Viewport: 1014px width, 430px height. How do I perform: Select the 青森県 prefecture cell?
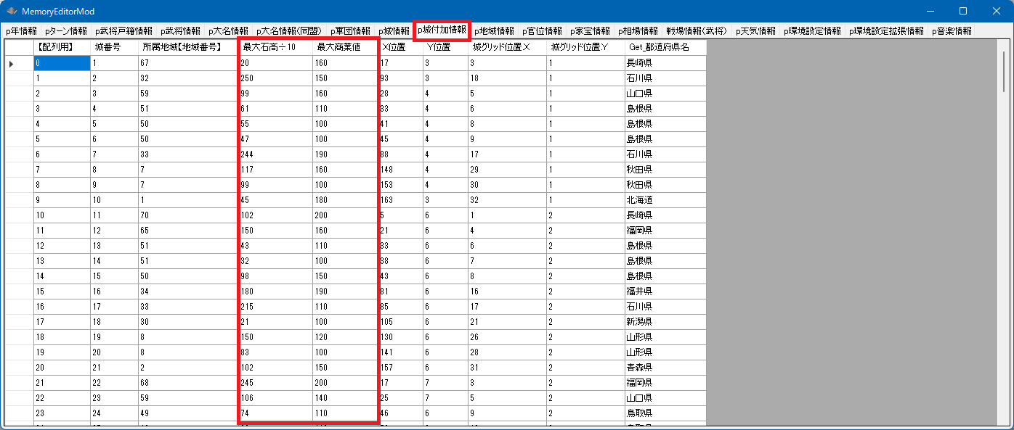665,368
